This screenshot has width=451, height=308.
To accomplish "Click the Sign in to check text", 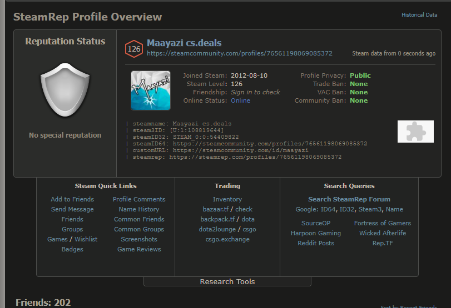I will pos(255,92).
